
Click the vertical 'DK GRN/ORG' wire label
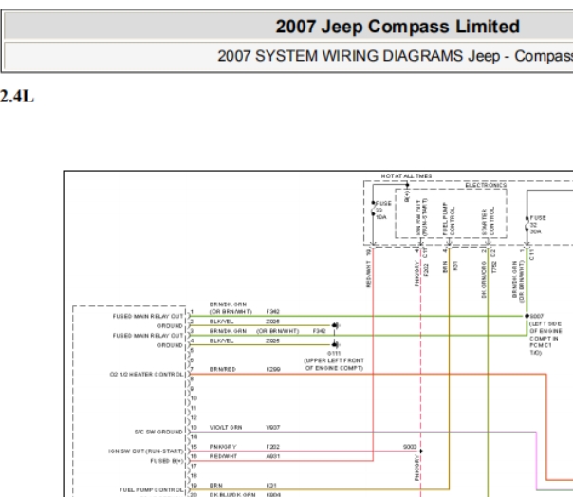pyautogui.click(x=484, y=280)
